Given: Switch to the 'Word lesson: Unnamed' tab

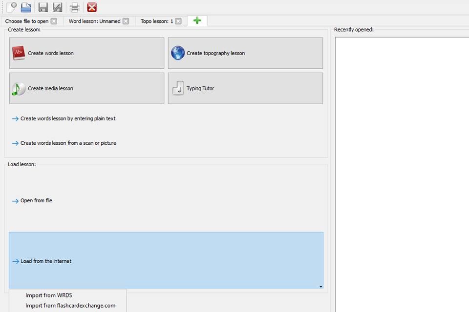Looking at the screenshot, I should (x=94, y=21).
